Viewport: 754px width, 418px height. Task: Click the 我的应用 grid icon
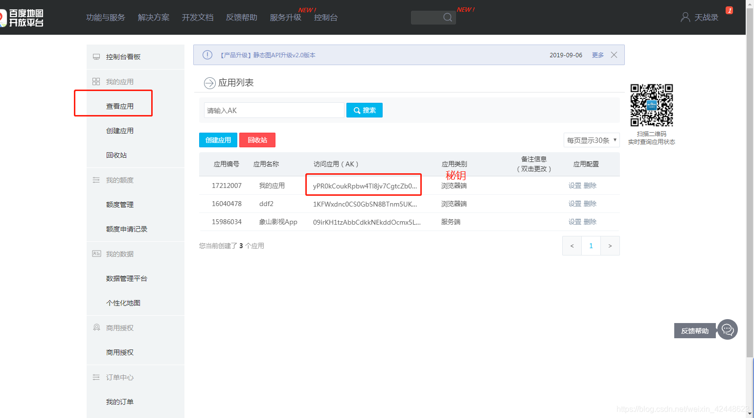coord(96,82)
